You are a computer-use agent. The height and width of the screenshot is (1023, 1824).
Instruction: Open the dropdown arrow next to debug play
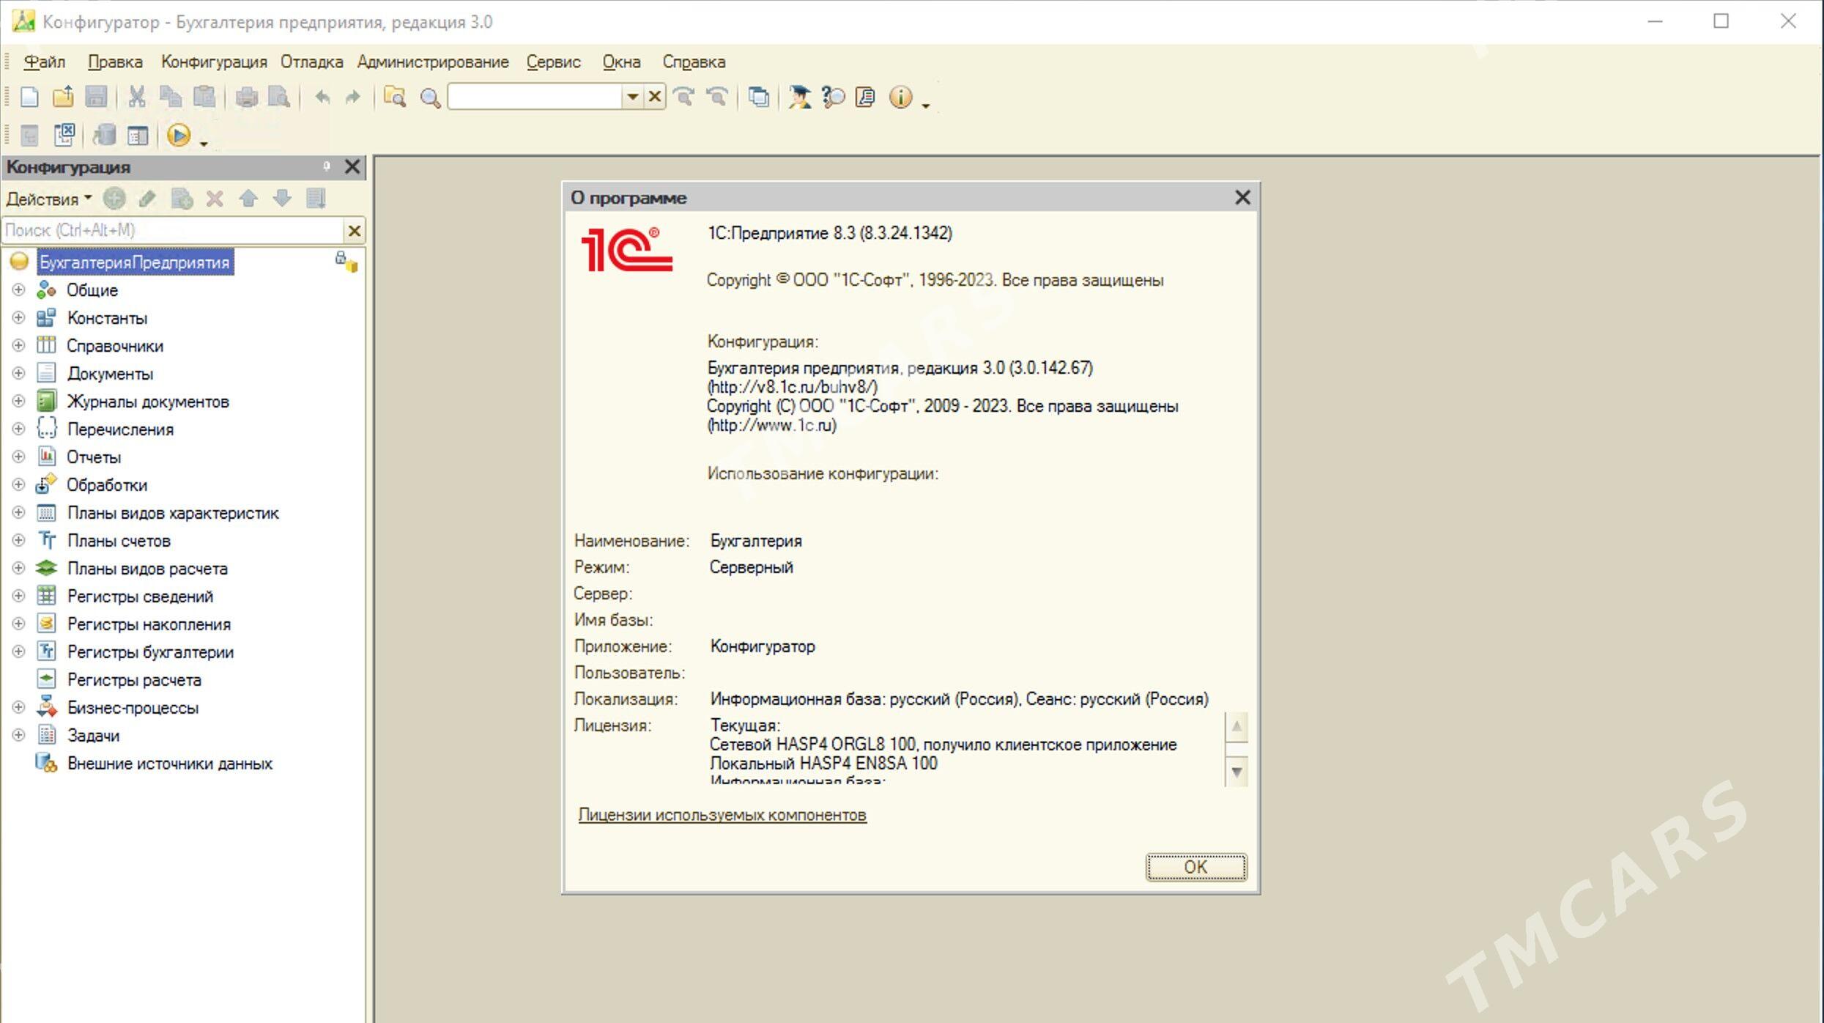[x=204, y=144]
